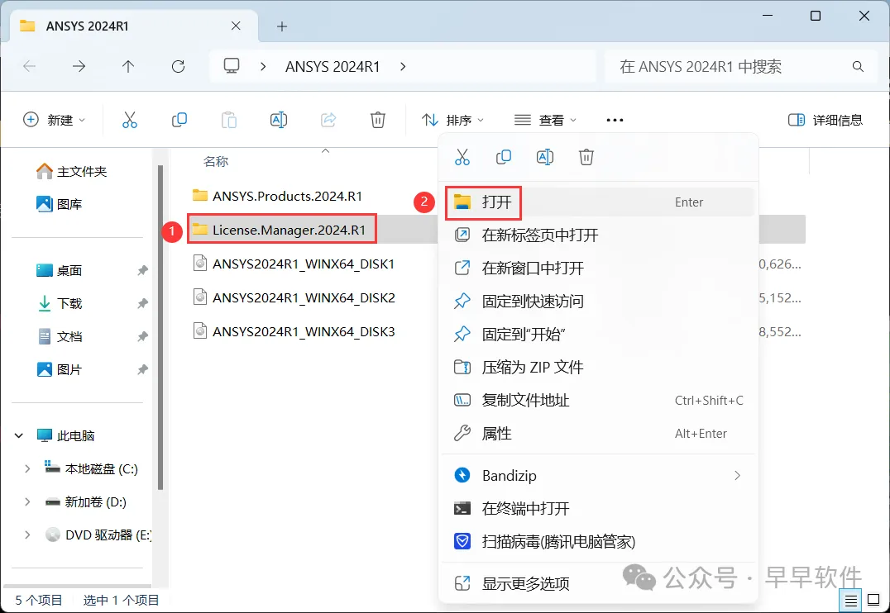Select Pin to Start
890x613 pixels.
coord(599,334)
